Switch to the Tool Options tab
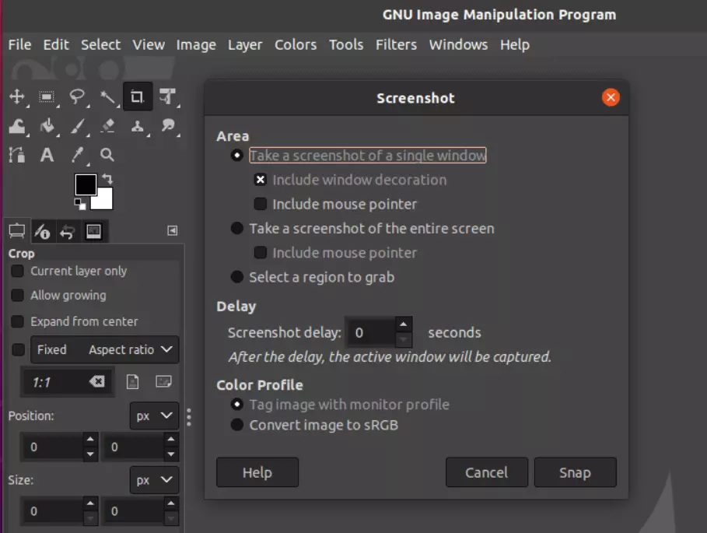Viewport: 707px width, 533px height. click(x=17, y=231)
